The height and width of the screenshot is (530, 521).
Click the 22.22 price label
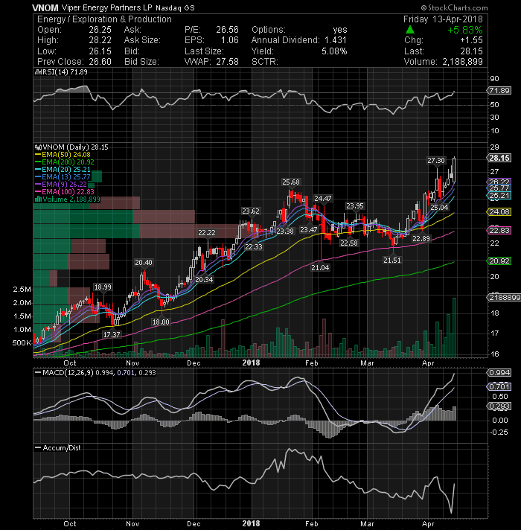(207, 232)
